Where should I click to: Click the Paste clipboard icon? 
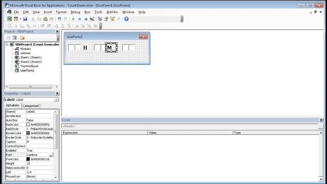point(45,19)
